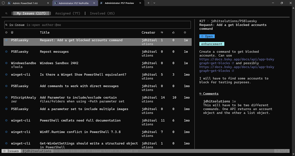295x156 pixels.
Task: Click the repository column header icon
Action: (x=12, y=32)
